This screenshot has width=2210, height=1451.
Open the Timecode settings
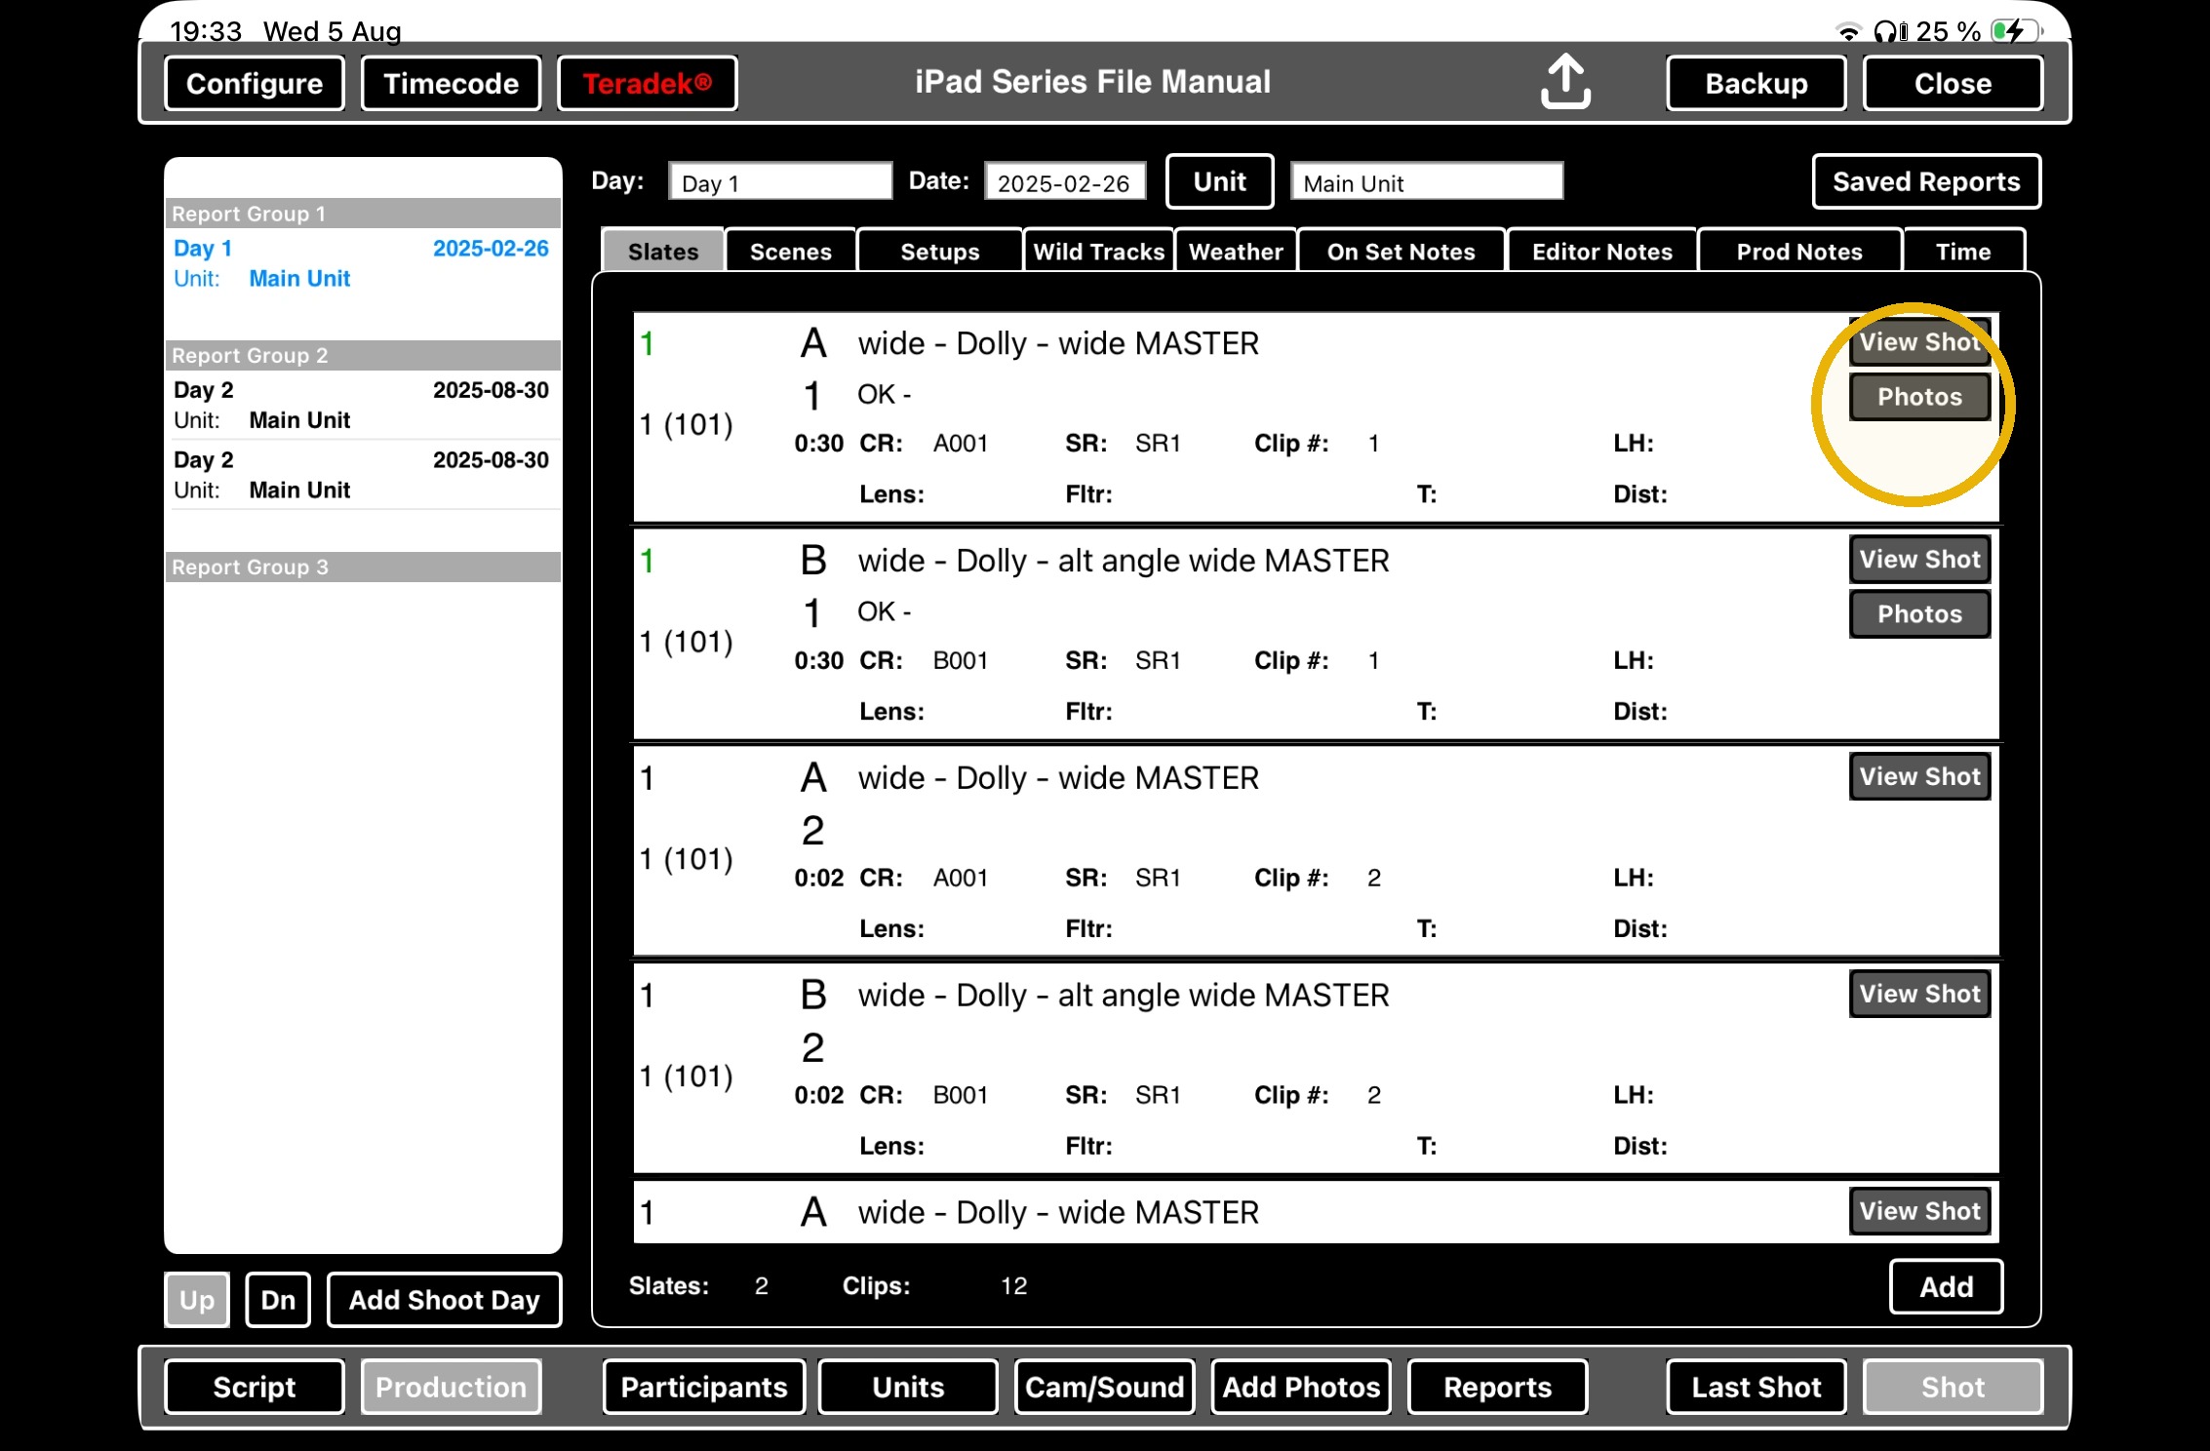click(x=451, y=84)
